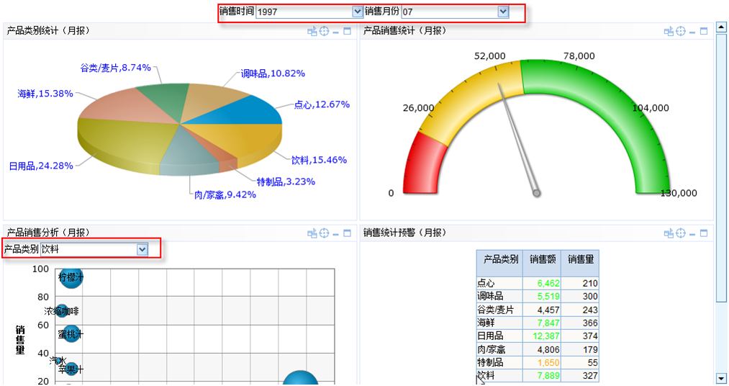Click pie label 肉/家禽,9.42%
This screenshot has height=386, width=729.
[225, 195]
